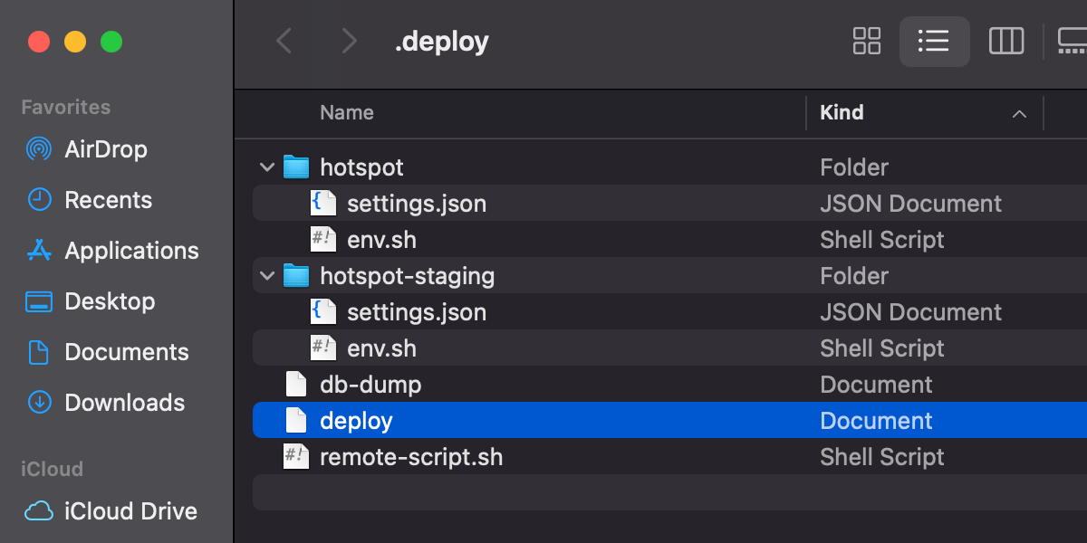
Task: Select the Desktop icon in Favorites
Action: (38, 301)
